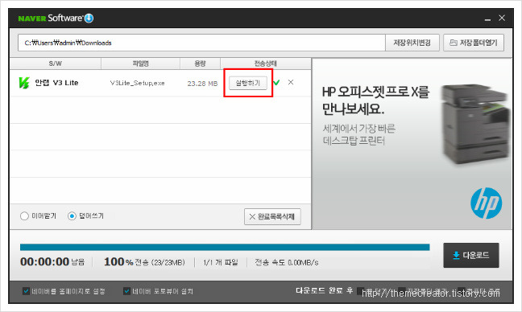Remove V3 Lite row using its X icon
The width and height of the screenshot is (522, 312).
tap(291, 82)
